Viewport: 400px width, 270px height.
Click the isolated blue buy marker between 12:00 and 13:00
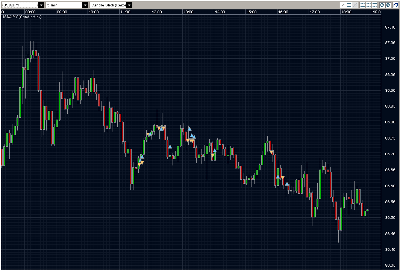[170, 147]
